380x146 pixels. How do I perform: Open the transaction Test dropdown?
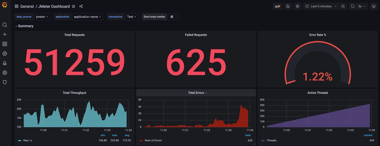132,17
